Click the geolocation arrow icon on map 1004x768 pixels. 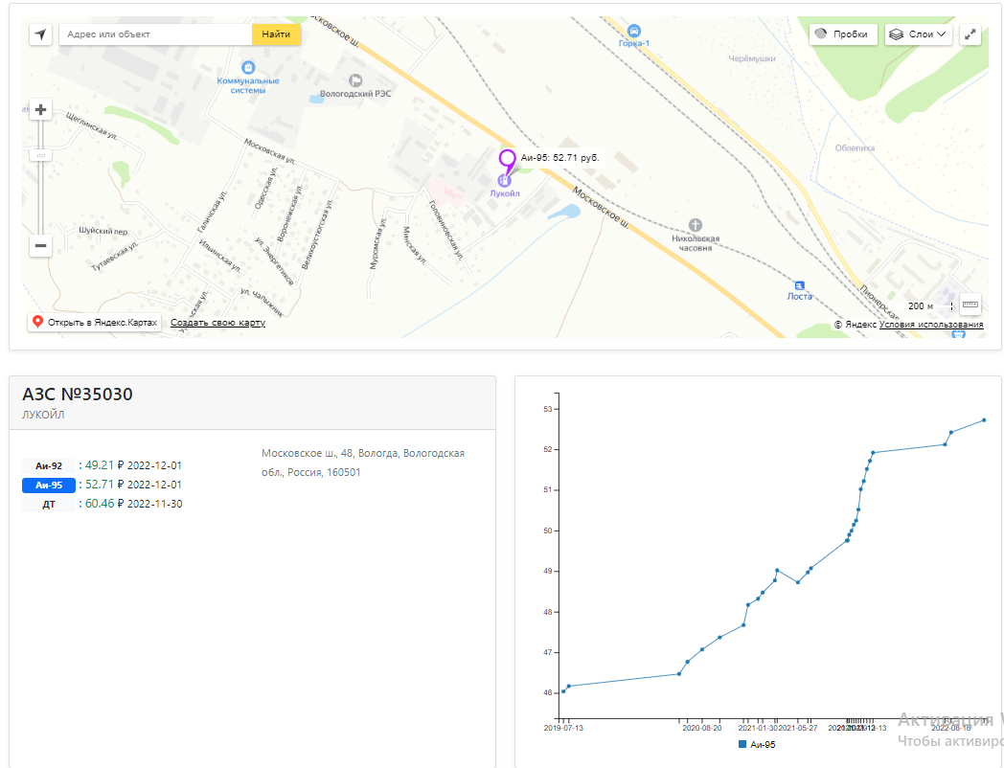coord(40,34)
